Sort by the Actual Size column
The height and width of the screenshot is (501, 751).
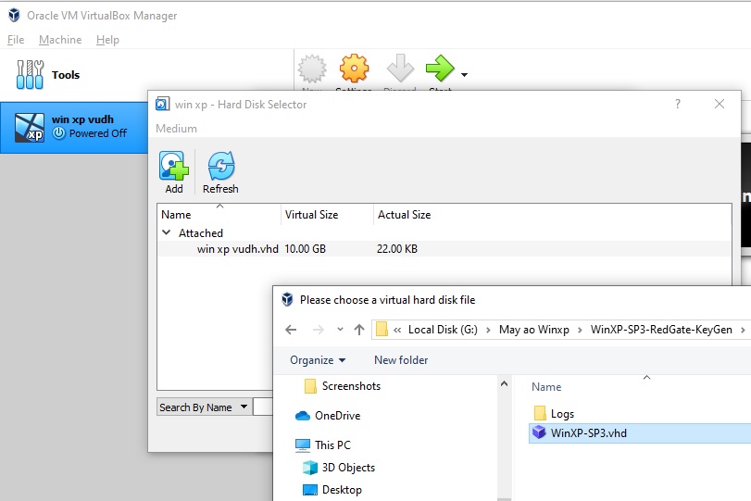[405, 215]
